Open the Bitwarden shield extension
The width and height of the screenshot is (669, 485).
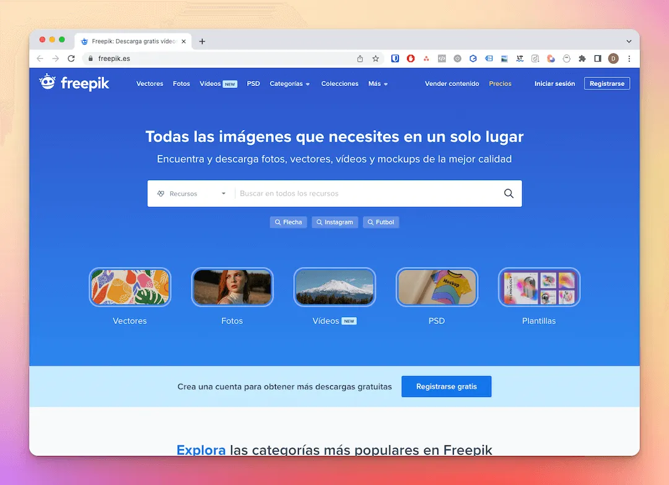point(395,58)
